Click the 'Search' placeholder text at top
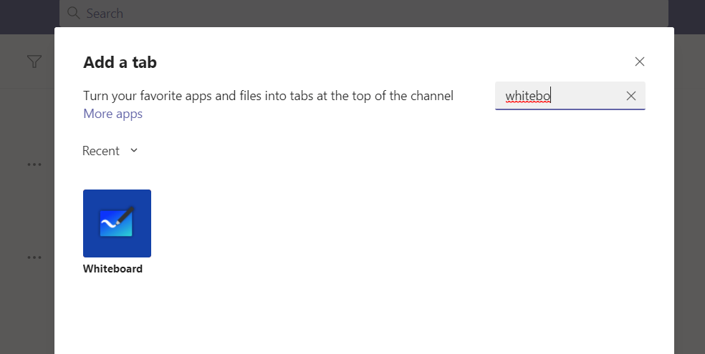Image resolution: width=705 pixels, height=354 pixels. [105, 13]
